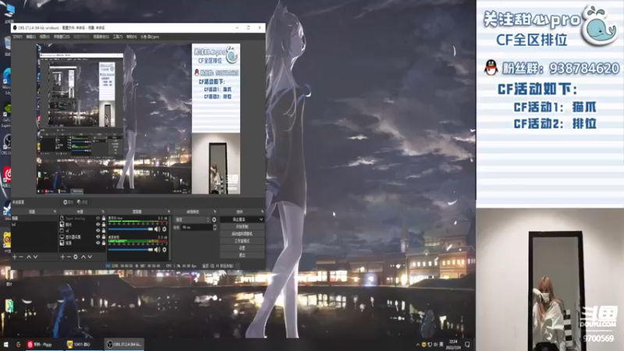Open 编辑(E) menu

click(31, 37)
